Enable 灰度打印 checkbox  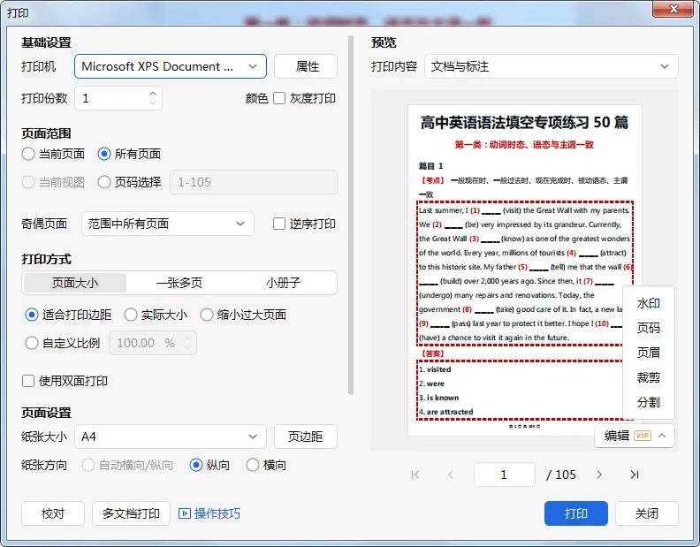click(x=279, y=98)
